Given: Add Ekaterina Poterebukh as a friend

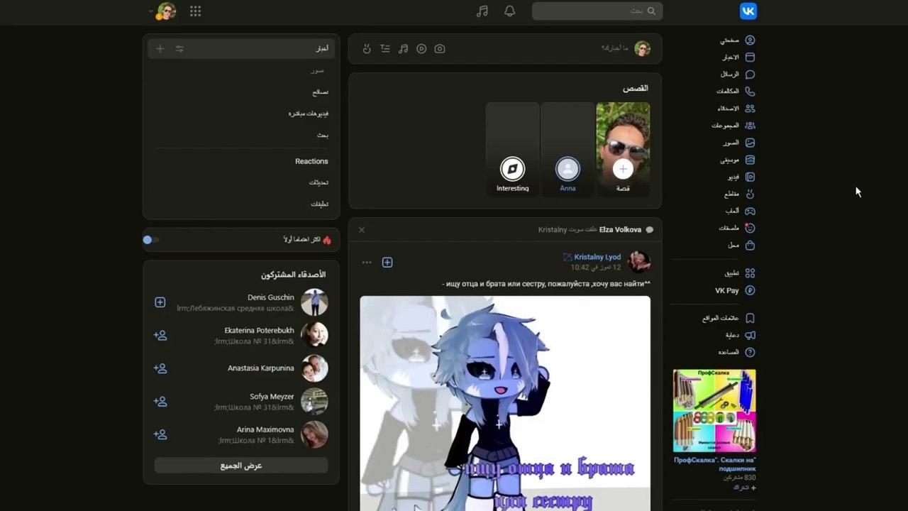Looking at the screenshot, I should click(160, 336).
